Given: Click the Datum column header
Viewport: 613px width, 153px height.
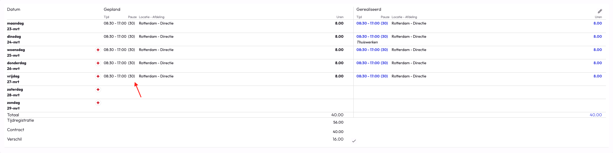Looking at the screenshot, I should click(x=14, y=9).
